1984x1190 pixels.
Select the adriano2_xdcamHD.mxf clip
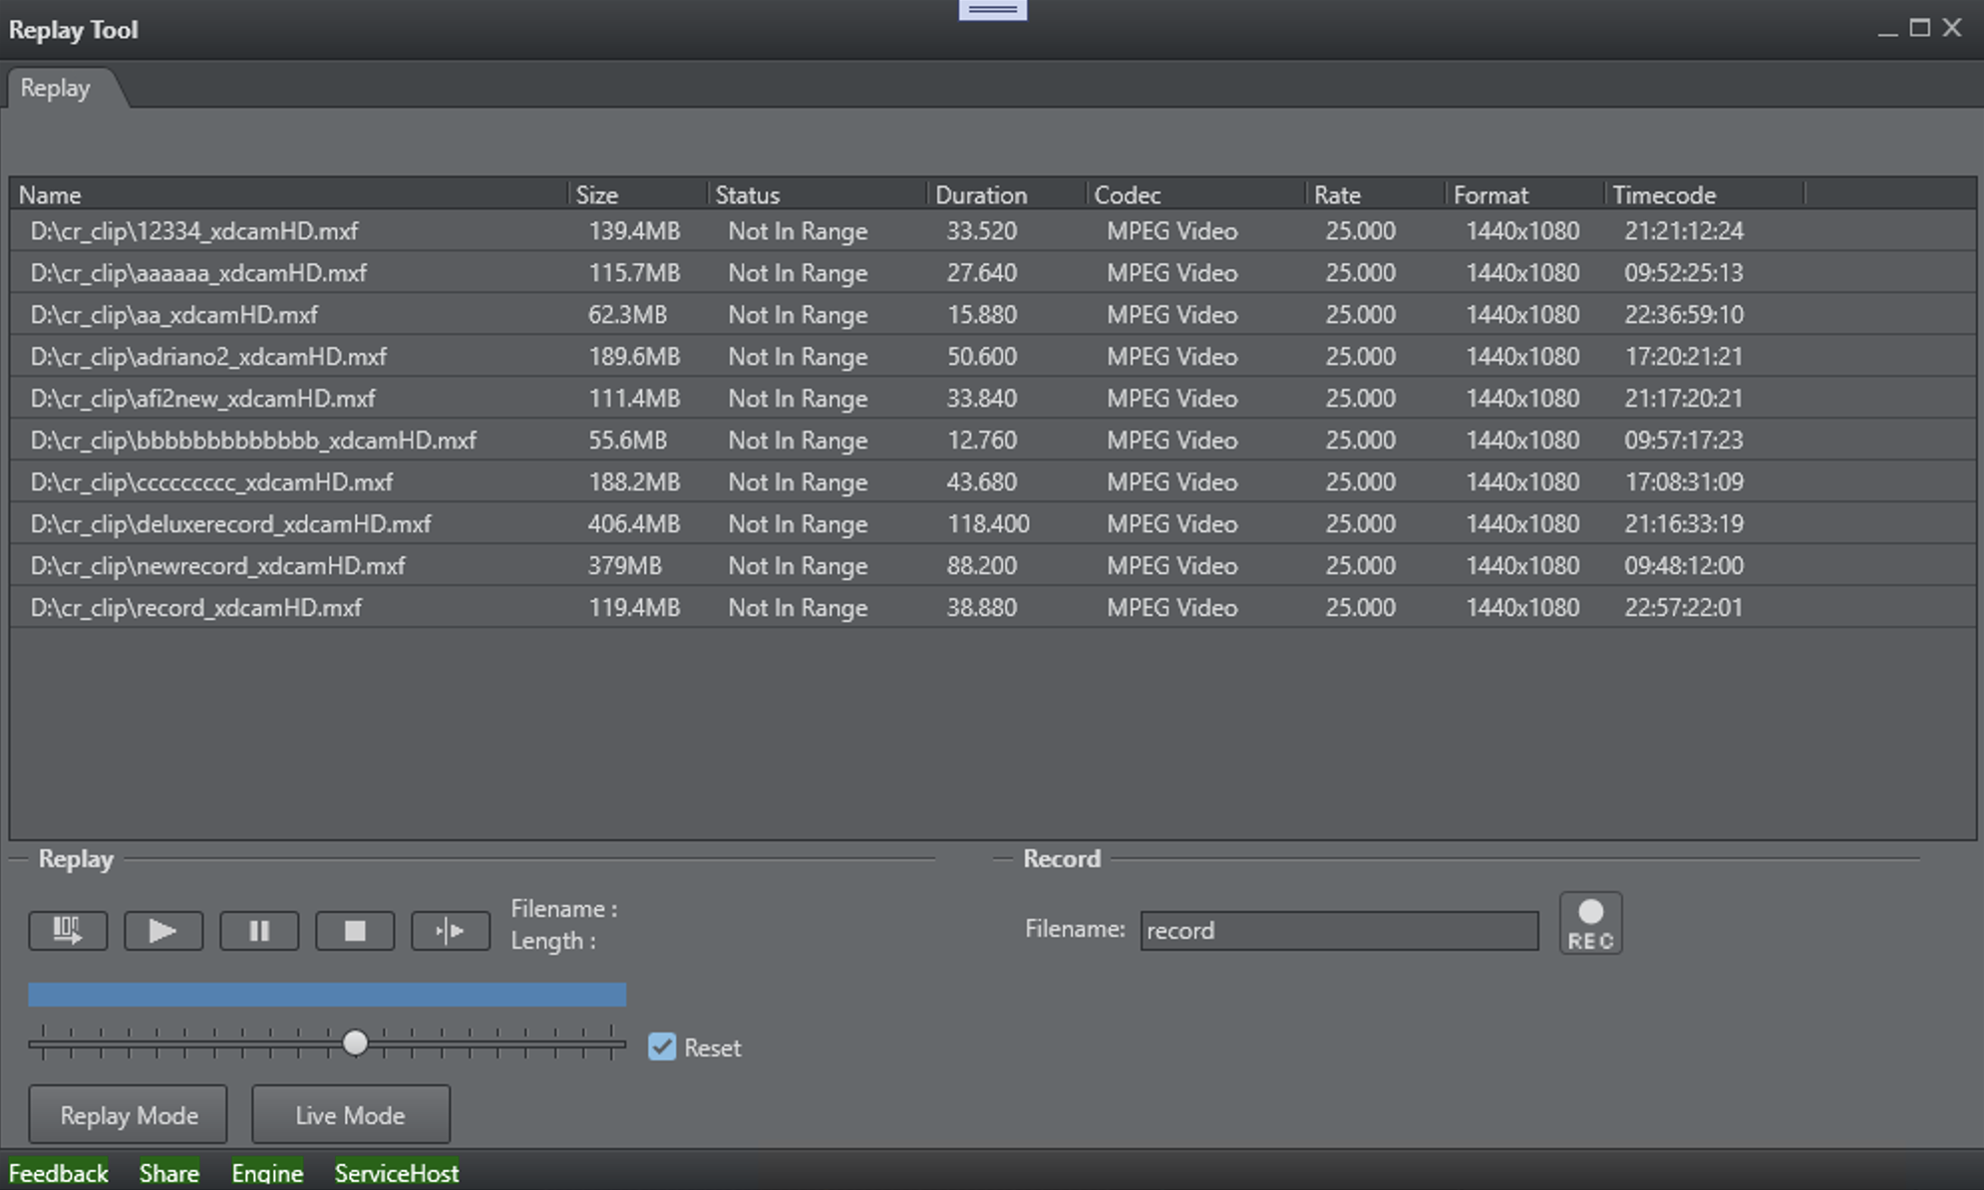[x=208, y=356]
